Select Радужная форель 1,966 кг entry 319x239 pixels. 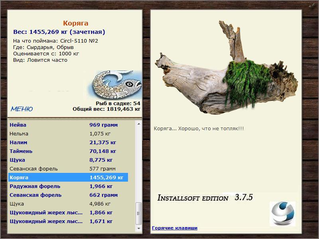tap(68, 186)
